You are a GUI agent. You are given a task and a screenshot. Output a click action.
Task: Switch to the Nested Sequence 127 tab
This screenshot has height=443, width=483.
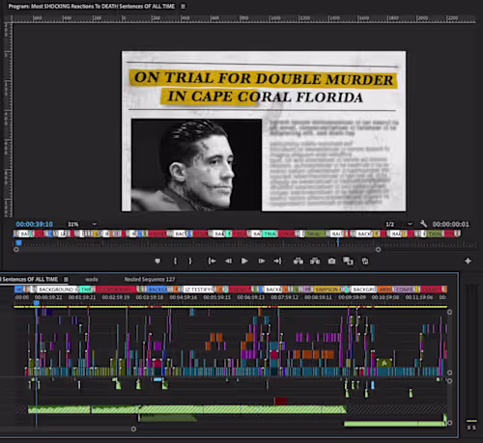[x=150, y=279]
